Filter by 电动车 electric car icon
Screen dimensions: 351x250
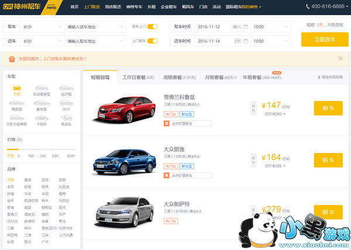[x=66, y=117]
